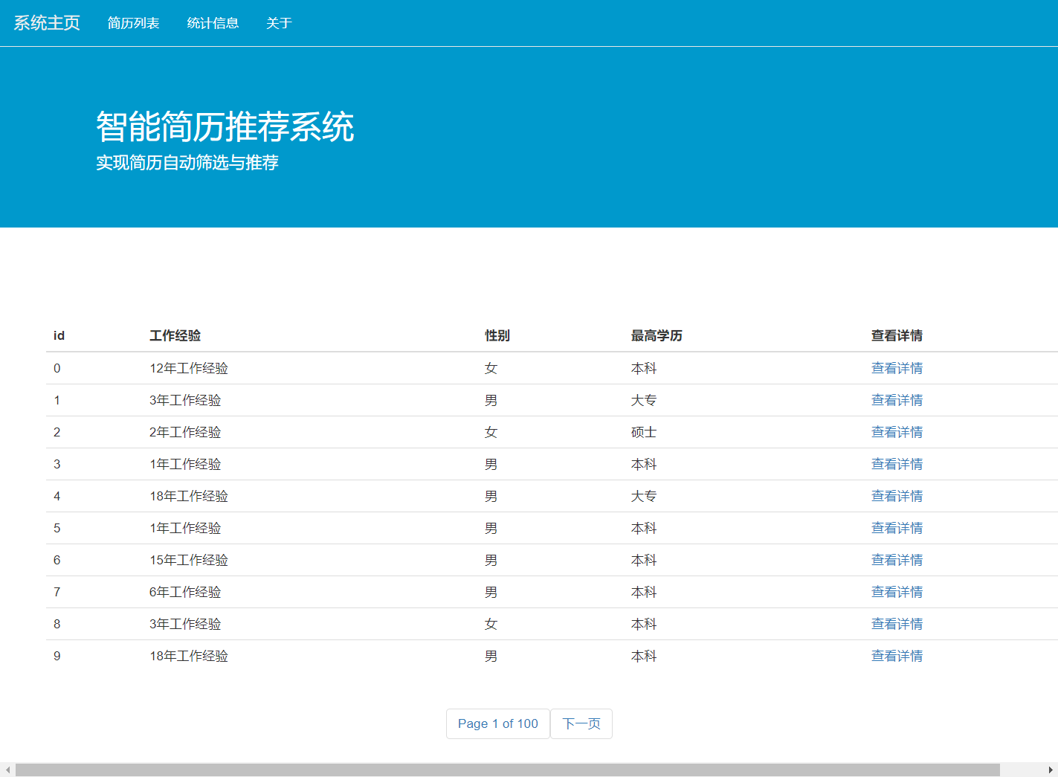Open 查看详情 for resume id 3
The width and height of the screenshot is (1058, 777).
click(897, 464)
